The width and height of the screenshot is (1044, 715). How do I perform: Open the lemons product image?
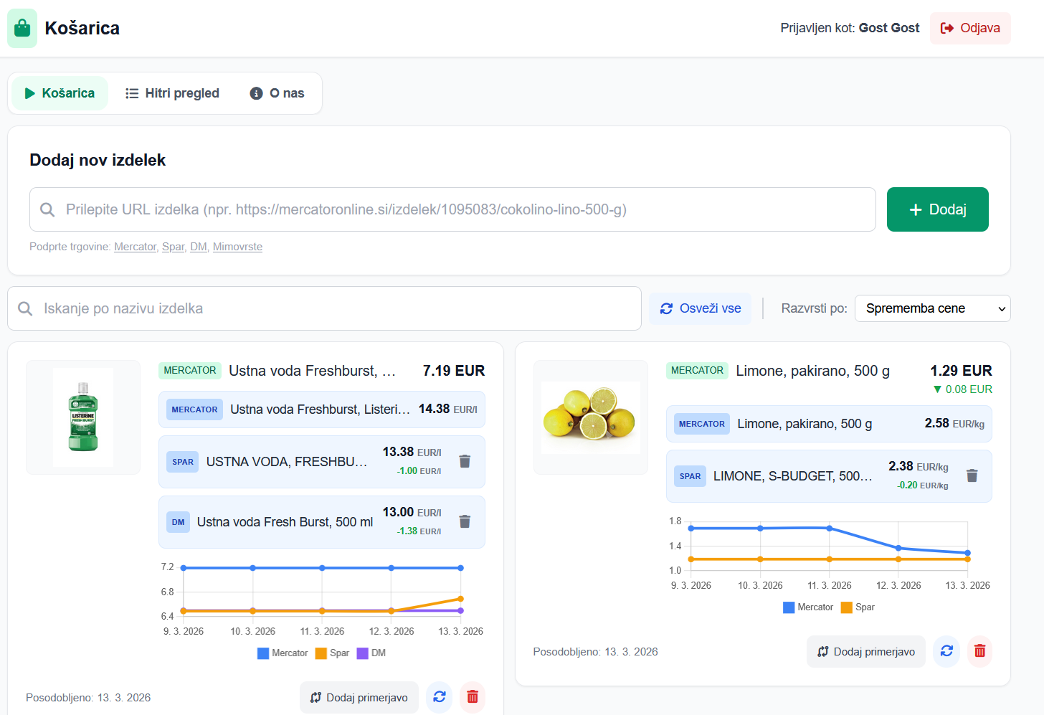coord(591,417)
